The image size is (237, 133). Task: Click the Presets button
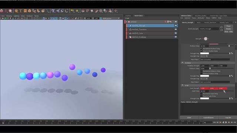coord(228,29)
